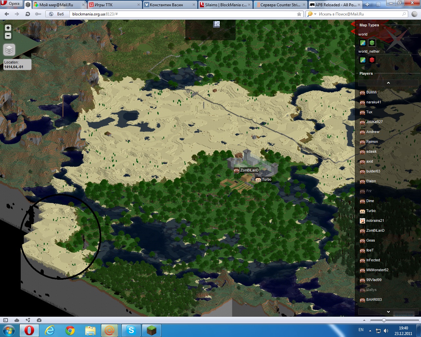Switch to Silaims BlockMania tab
Screen dimensions: 421x337
(x=226, y=5)
